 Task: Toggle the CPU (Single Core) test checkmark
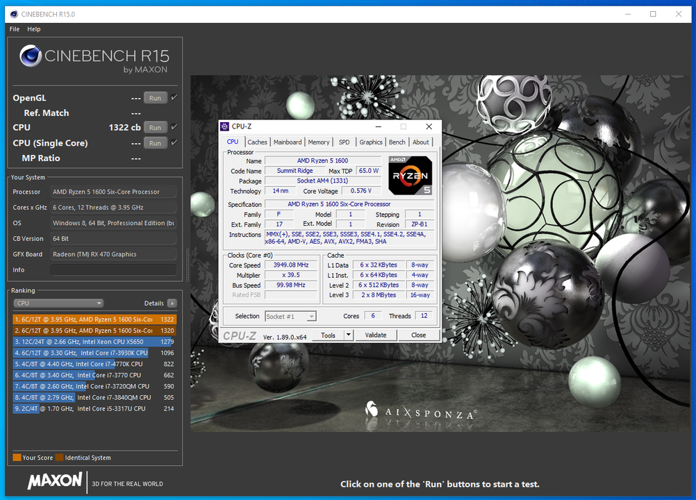click(x=174, y=143)
